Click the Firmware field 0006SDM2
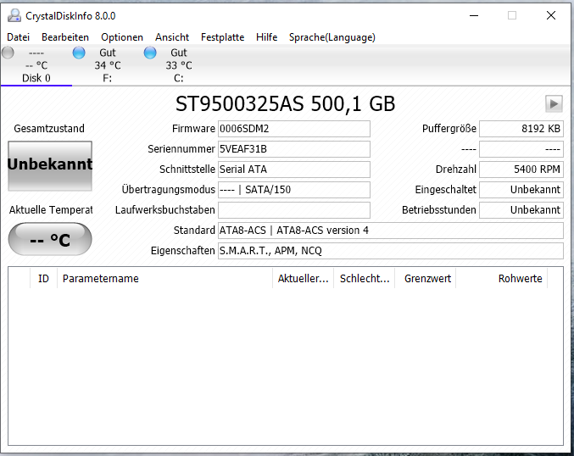 coord(294,129)
